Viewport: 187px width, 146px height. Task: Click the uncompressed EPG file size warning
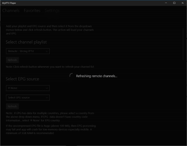[51, 130]
